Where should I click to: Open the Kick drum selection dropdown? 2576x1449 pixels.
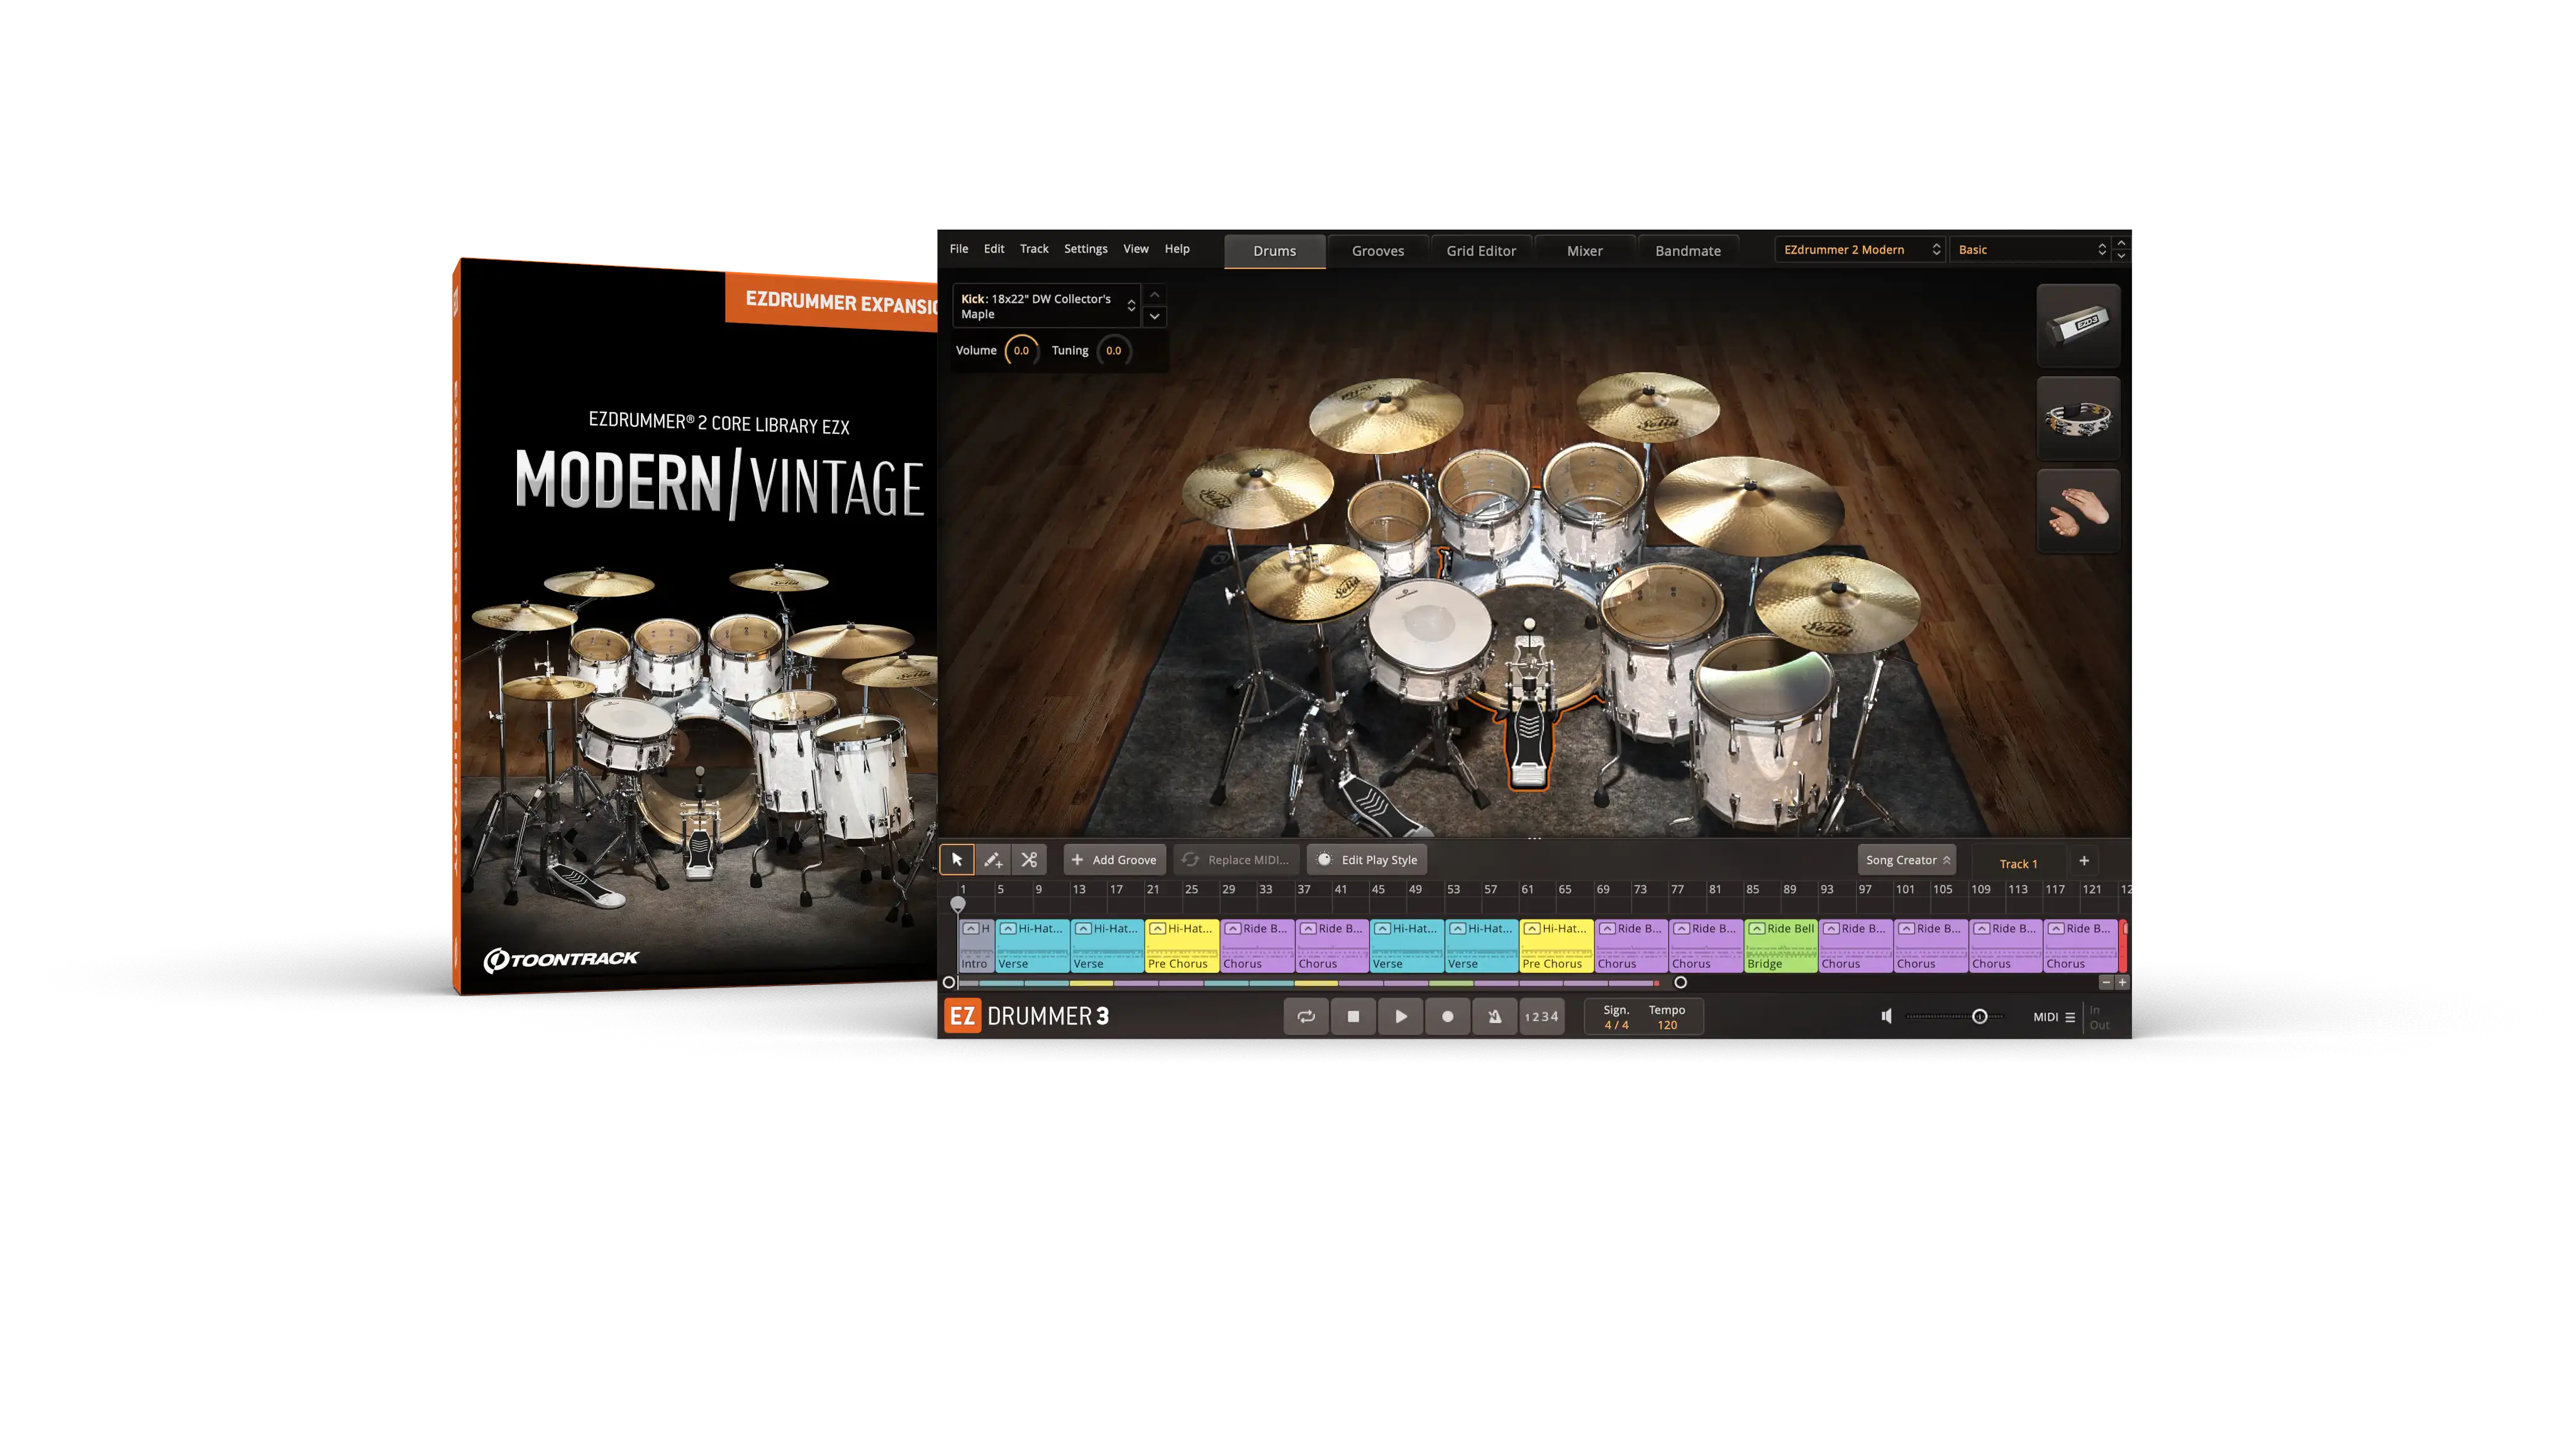click(x=1046, y=306)
